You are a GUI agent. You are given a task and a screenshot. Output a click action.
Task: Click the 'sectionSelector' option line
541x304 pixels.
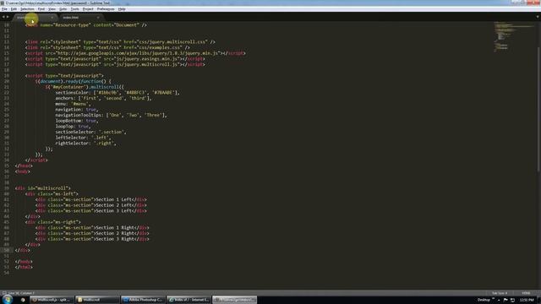coord(91,132)
